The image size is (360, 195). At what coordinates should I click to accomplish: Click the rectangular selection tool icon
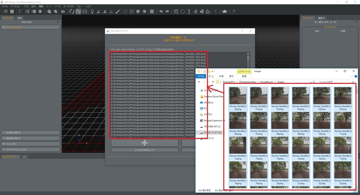[x=21, y=11]
